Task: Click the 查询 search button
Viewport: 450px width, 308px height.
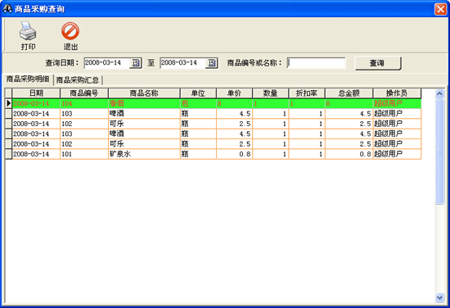Action: tap(378, 63)
